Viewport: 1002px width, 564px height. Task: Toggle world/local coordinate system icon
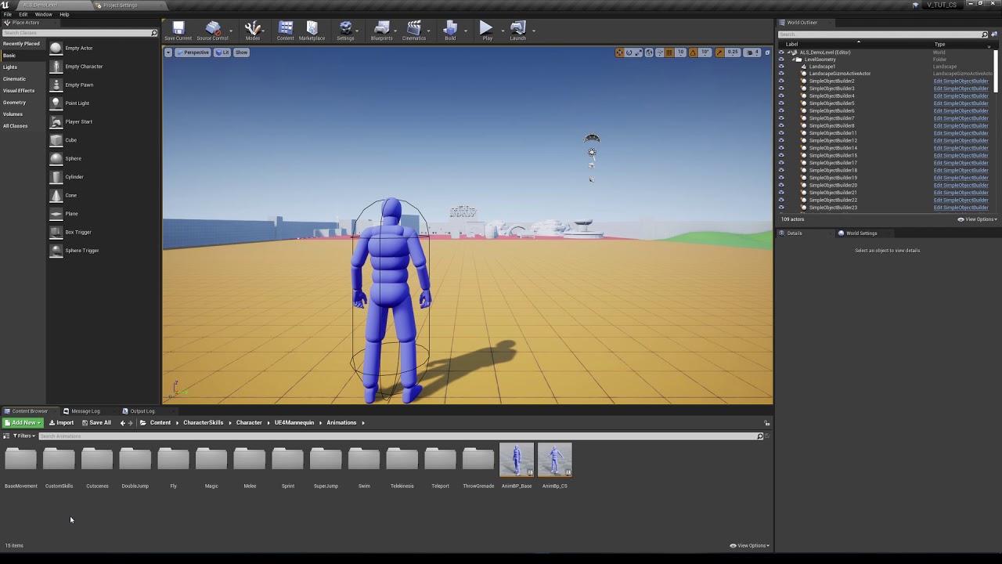pyautogui.click(x=649, y=52)
